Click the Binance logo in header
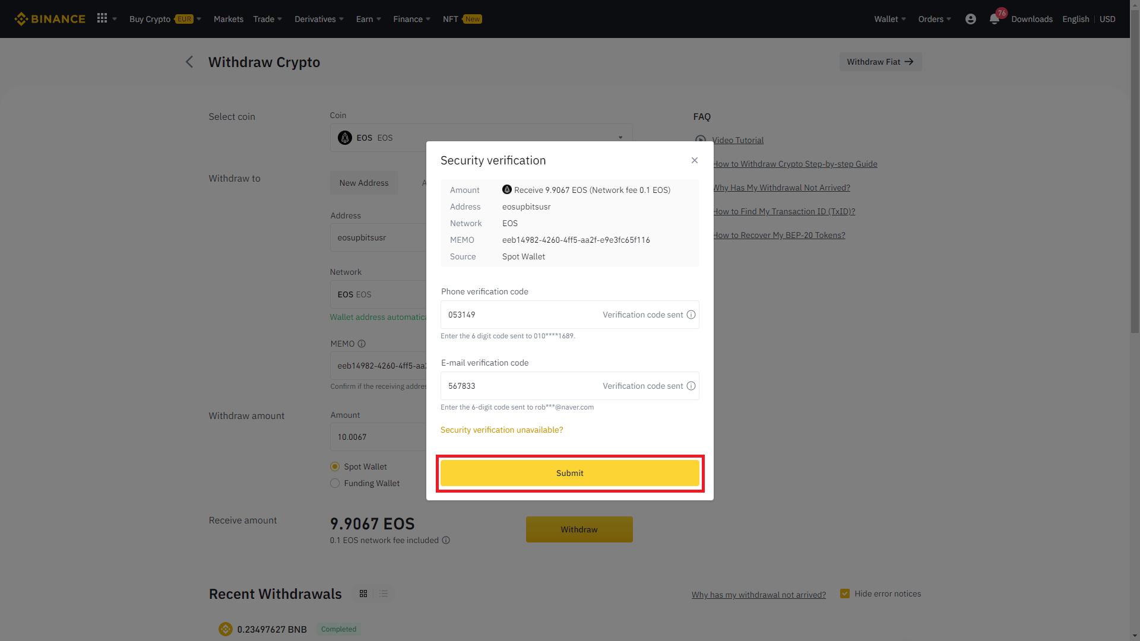The width and height of the screenshot is (1140, 641). point(50,19)
